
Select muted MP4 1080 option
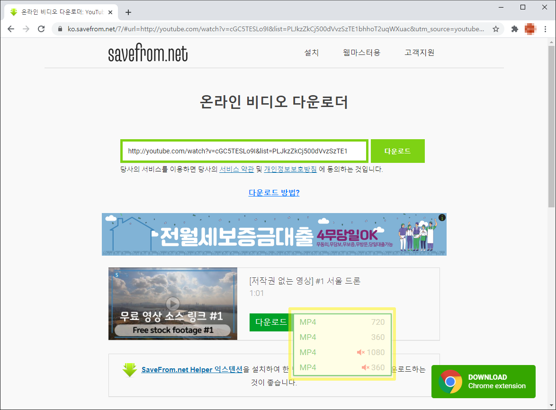coord(342,353)
